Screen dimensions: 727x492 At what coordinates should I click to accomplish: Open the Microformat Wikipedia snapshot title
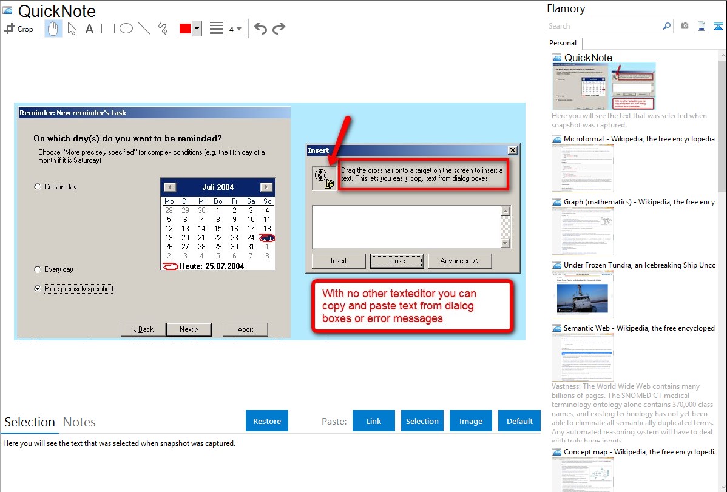pyautogui.click(x=639, y=139)
